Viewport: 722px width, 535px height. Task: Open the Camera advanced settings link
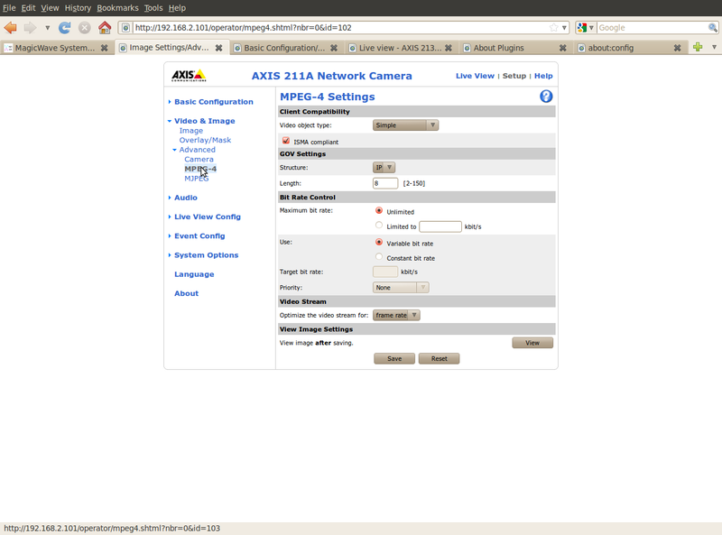point(199,160)
